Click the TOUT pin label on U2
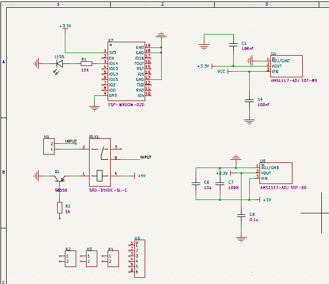The image size is (329, 284). click(x=139, y=63)
